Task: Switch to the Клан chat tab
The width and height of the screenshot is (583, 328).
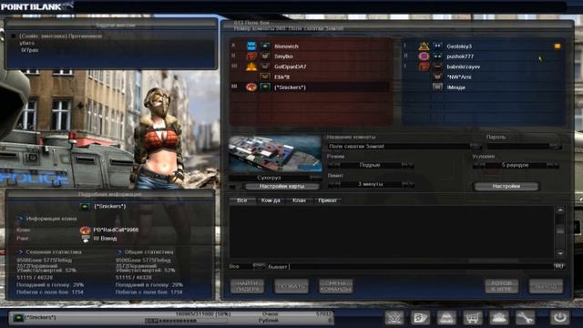Action: pos(299,200)
